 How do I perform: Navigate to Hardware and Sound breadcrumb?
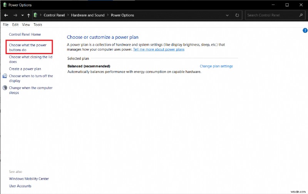[88, 15]
